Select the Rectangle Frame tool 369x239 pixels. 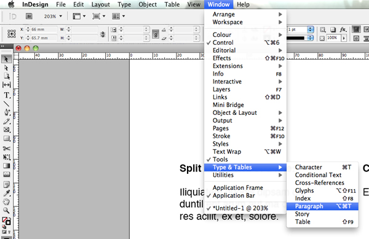[x=6, y=130]
